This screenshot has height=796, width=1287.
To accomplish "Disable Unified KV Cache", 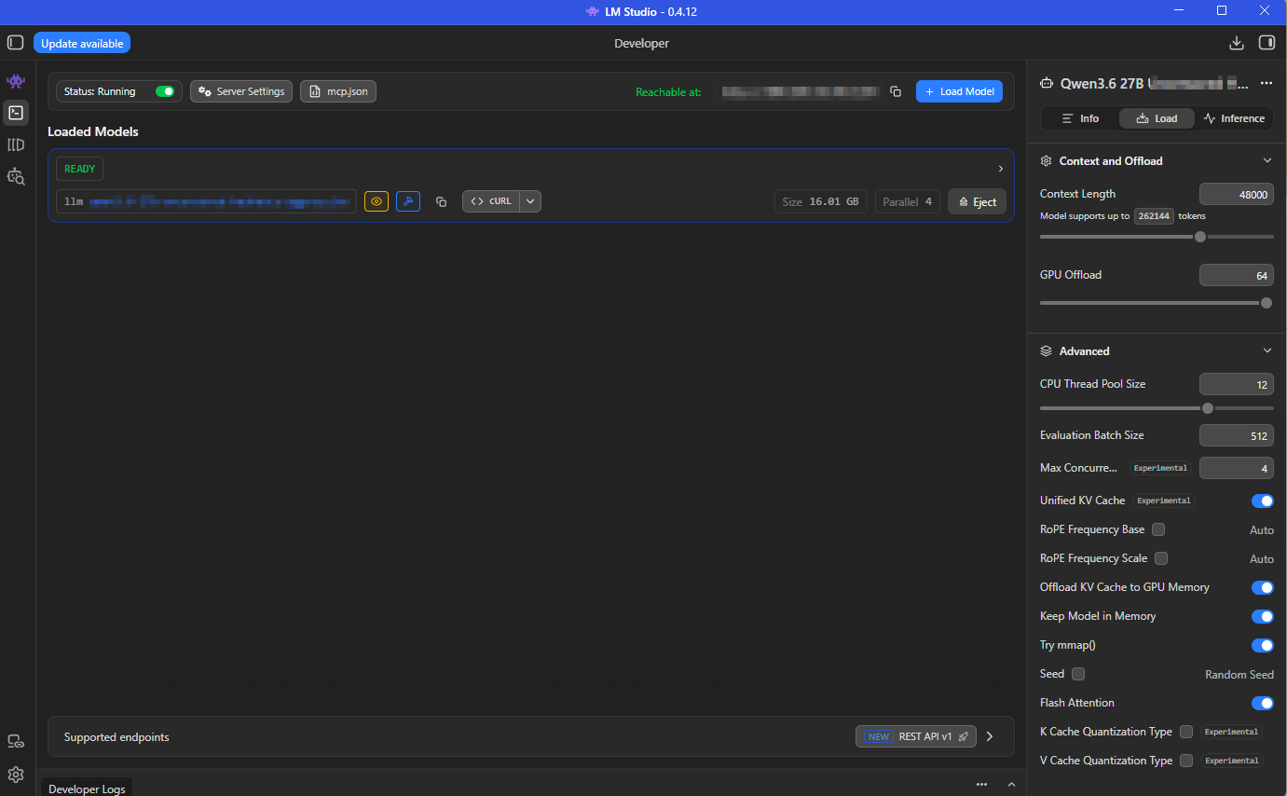I will click(x=1262, y=501).
